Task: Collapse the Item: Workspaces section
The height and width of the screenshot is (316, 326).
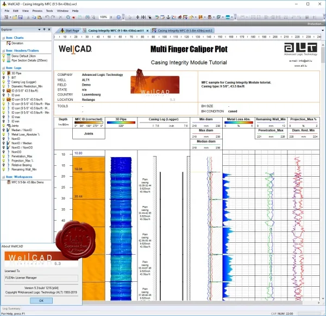Action: pos(4,177)
